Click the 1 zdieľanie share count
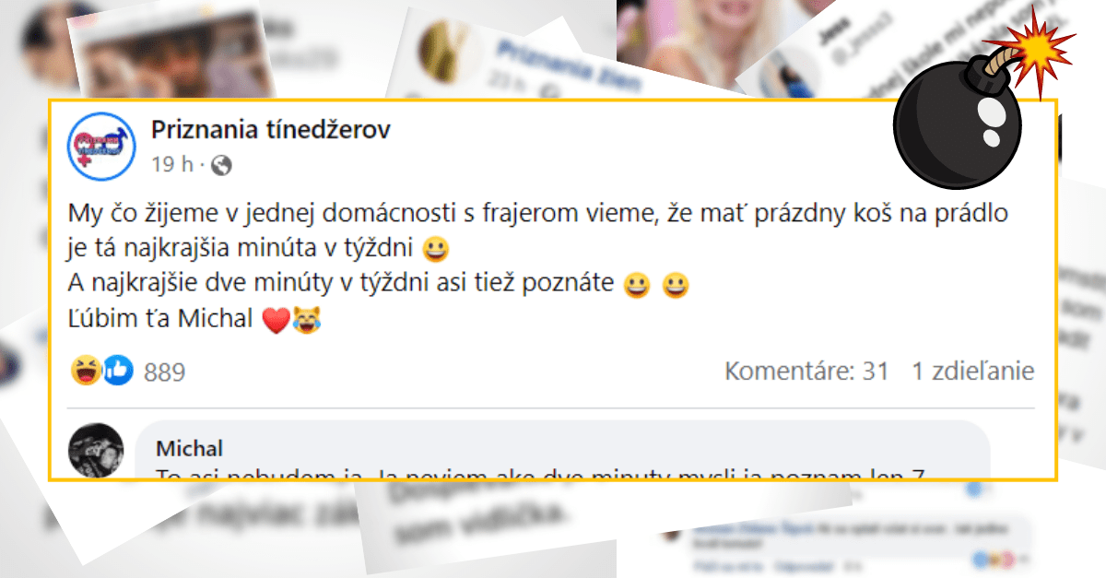 [x=973, y=372]
